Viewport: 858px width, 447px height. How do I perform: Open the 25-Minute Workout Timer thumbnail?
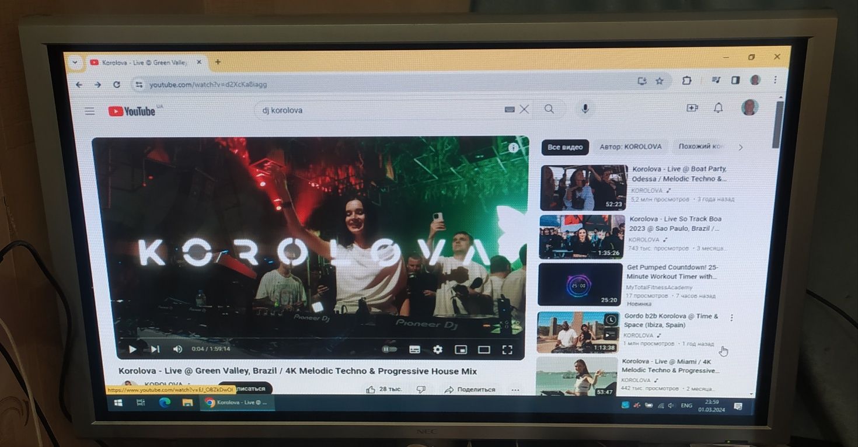[580, 284]
